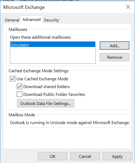Click the Download Public Folder Favorites label
135x163 pixels.
54,95
